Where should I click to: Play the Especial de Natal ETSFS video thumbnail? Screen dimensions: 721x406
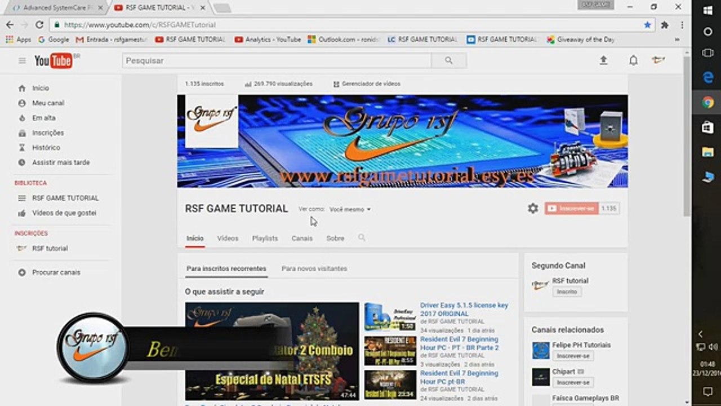272,351
